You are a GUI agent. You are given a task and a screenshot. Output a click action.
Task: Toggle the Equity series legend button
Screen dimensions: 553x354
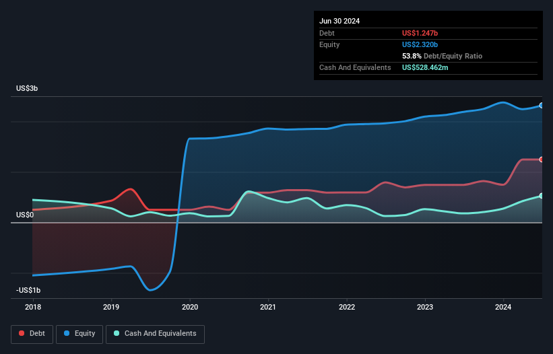[x=79, y=334]
